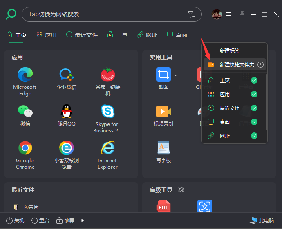Open the blue text translate tool
The width and height of the screenshot is (282, 229).
[205, 206]
